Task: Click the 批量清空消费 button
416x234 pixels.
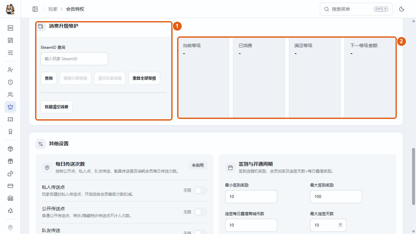Action: [x=57, y=107]
